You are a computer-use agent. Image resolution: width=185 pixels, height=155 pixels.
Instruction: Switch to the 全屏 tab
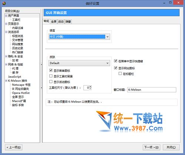coord(54,21)
